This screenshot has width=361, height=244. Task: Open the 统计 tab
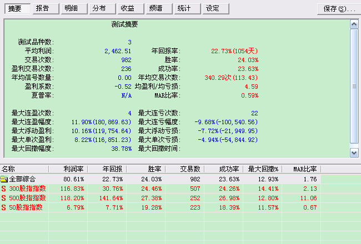pos(187,9)
